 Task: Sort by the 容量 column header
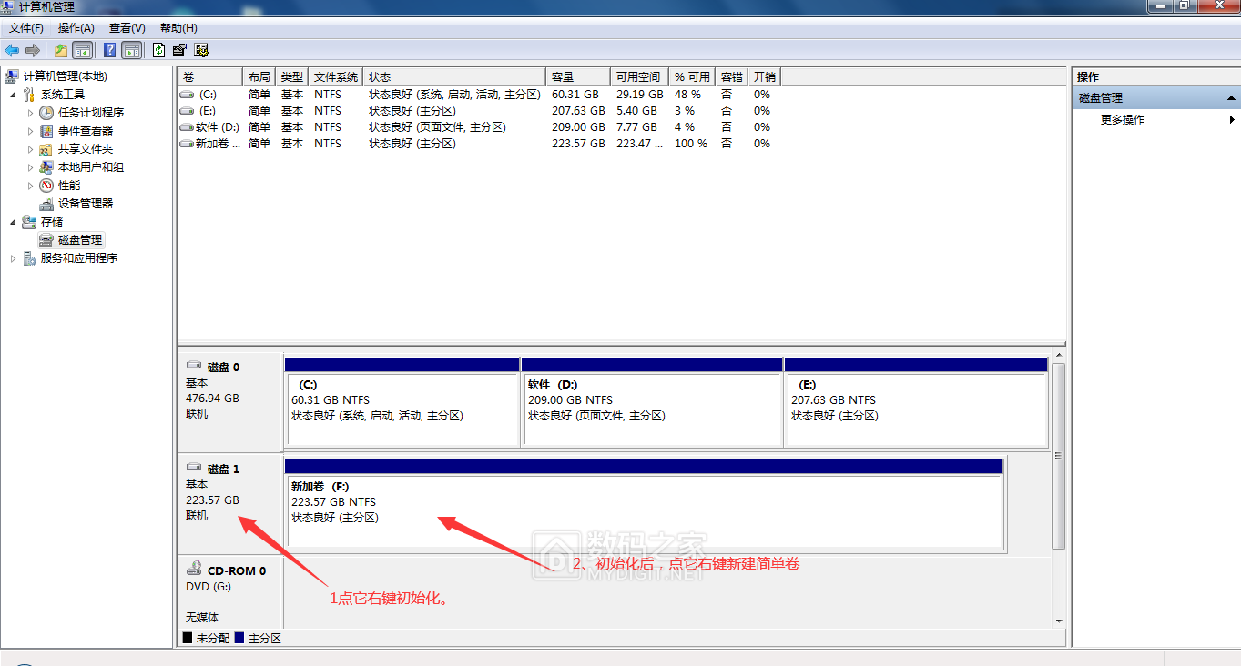579,77
